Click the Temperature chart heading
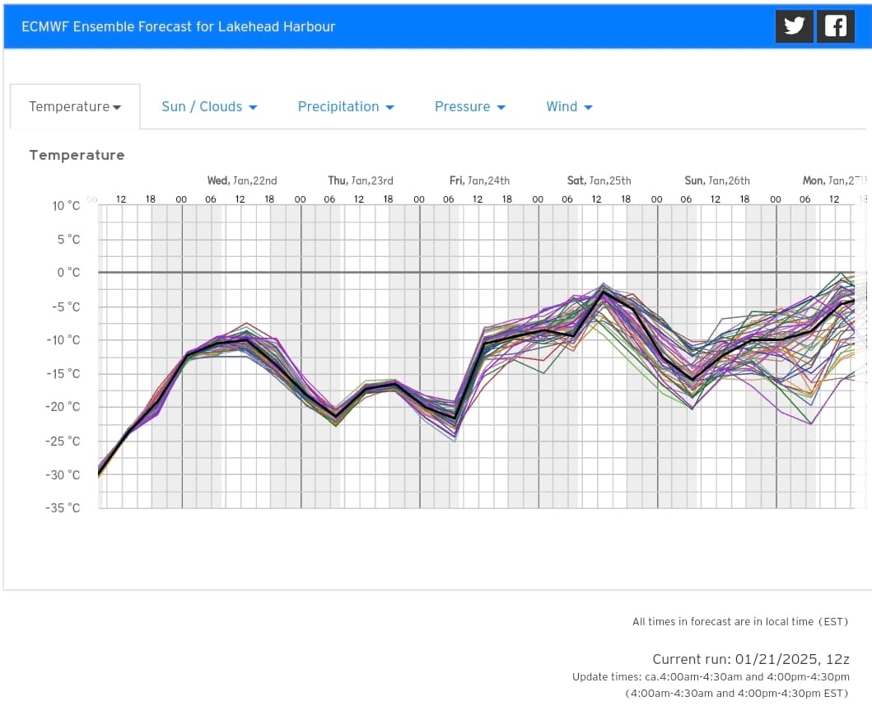Viewport: 872px width, 706px height. 77,155
